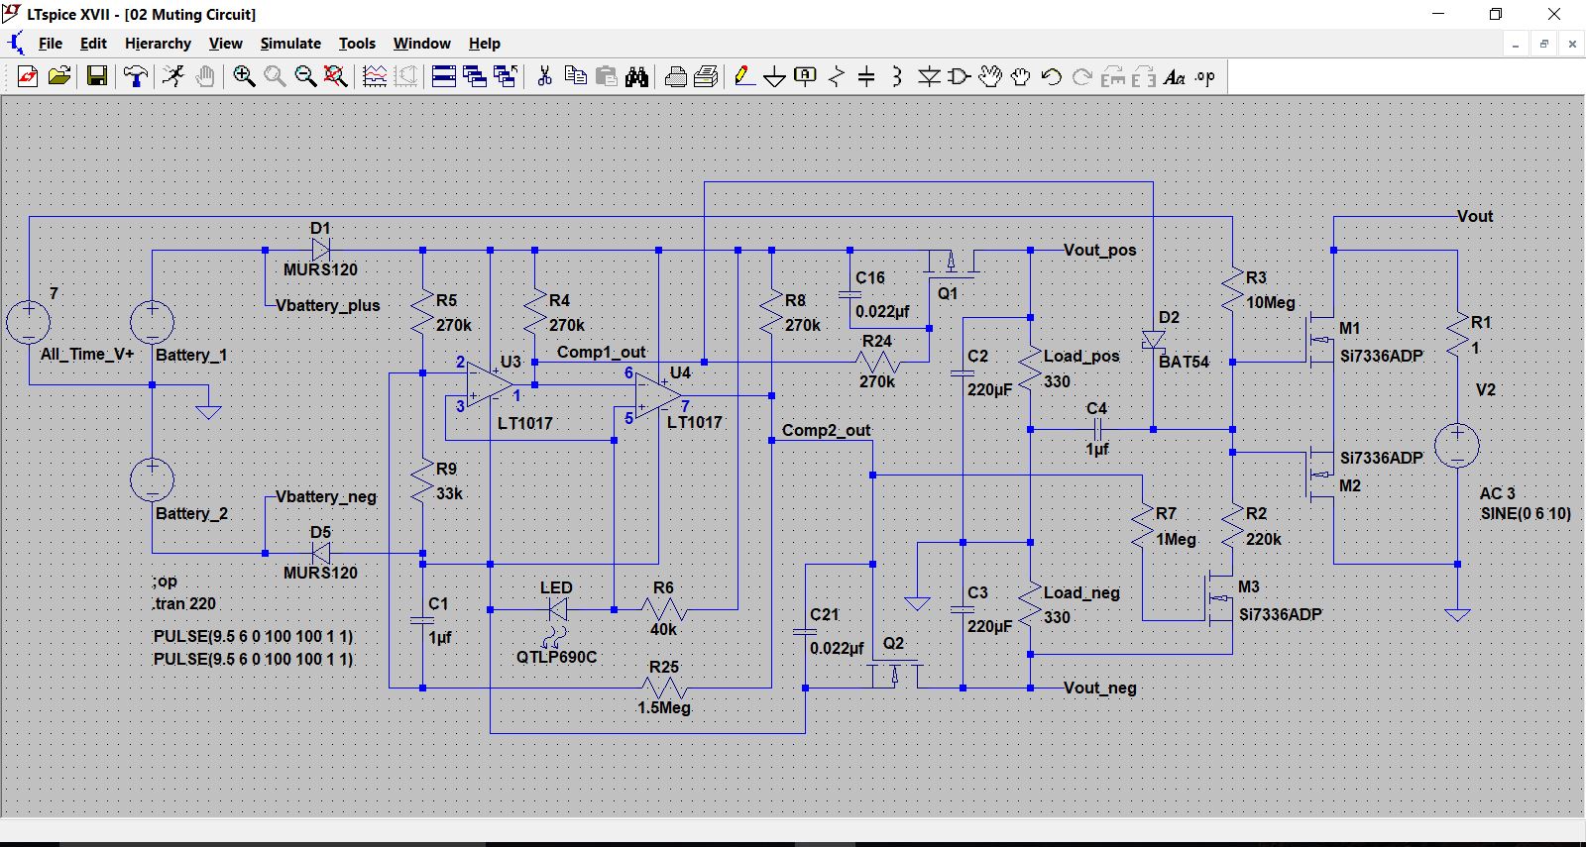This screenshot has width=1586, height=847.
Task: Open the Simulate menu
Action: tap(290, 44)
